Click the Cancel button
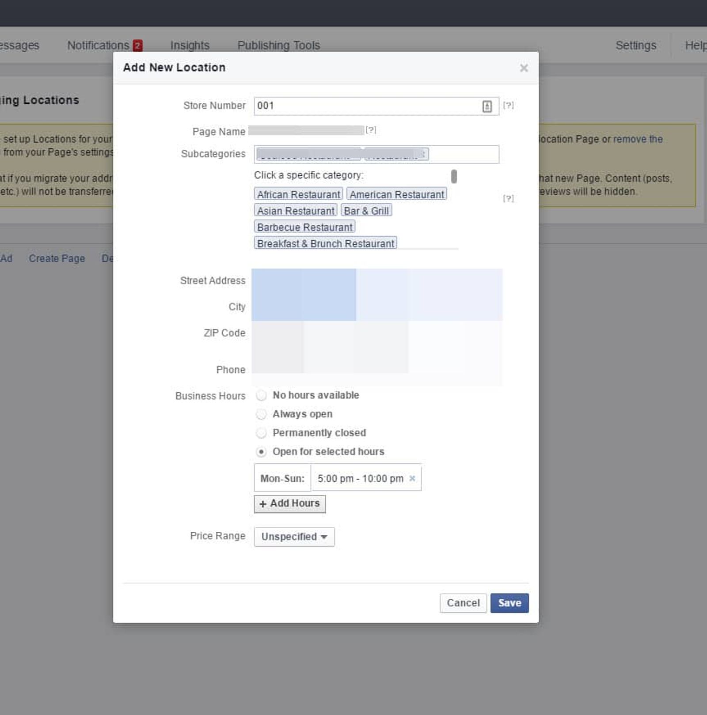 click(x=463, y=603)
